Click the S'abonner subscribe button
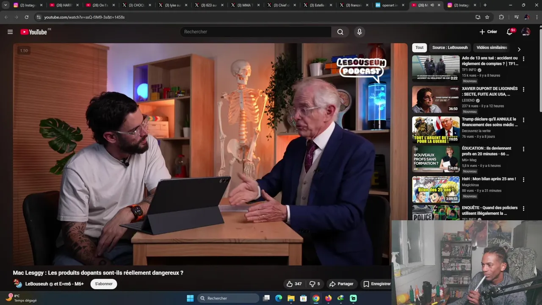Image resolution: width=542 pixels, height=305 pixels. pyautogui.click(x=104, y=284)
